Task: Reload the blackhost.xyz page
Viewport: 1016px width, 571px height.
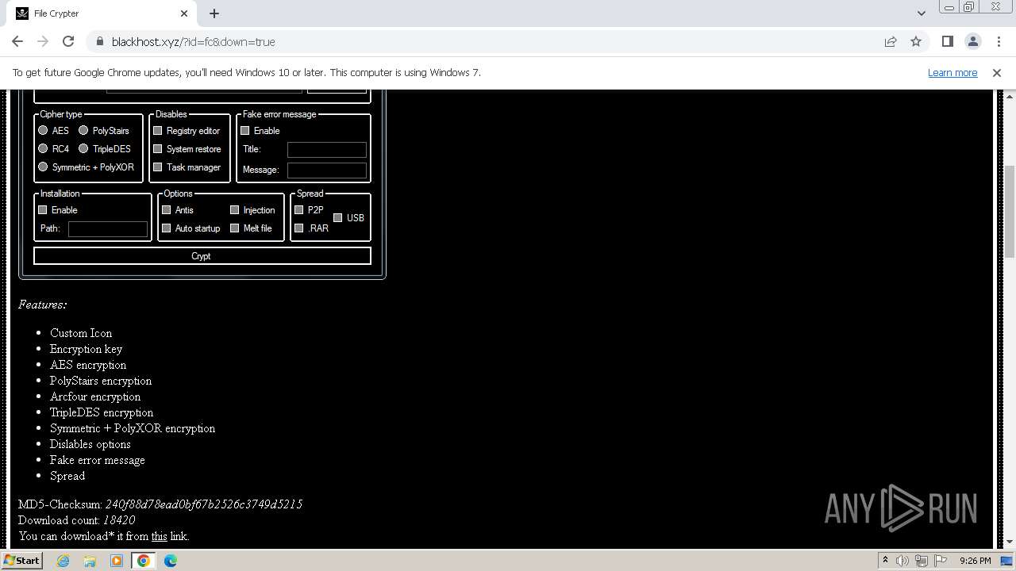Action: [68, 41]
